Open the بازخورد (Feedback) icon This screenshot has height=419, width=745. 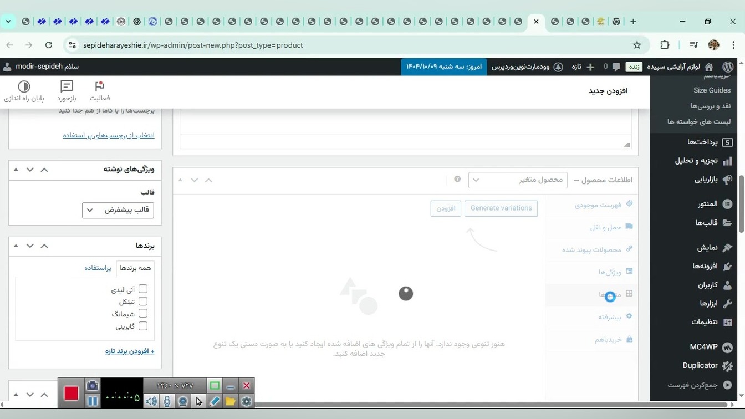coord(67,86)
